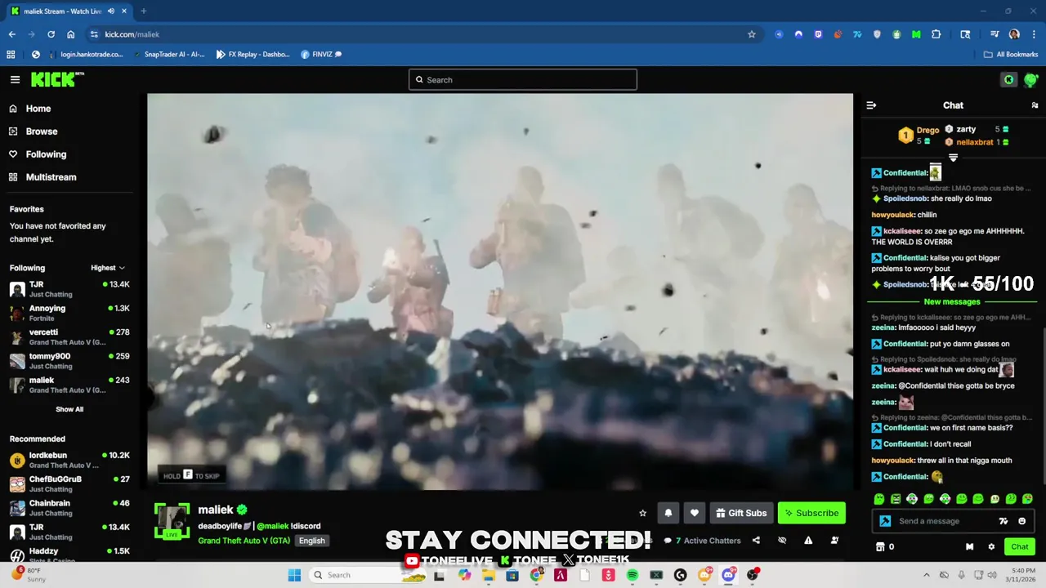
Task: Open Windows Start menu
Action: (x=294, y=575)
